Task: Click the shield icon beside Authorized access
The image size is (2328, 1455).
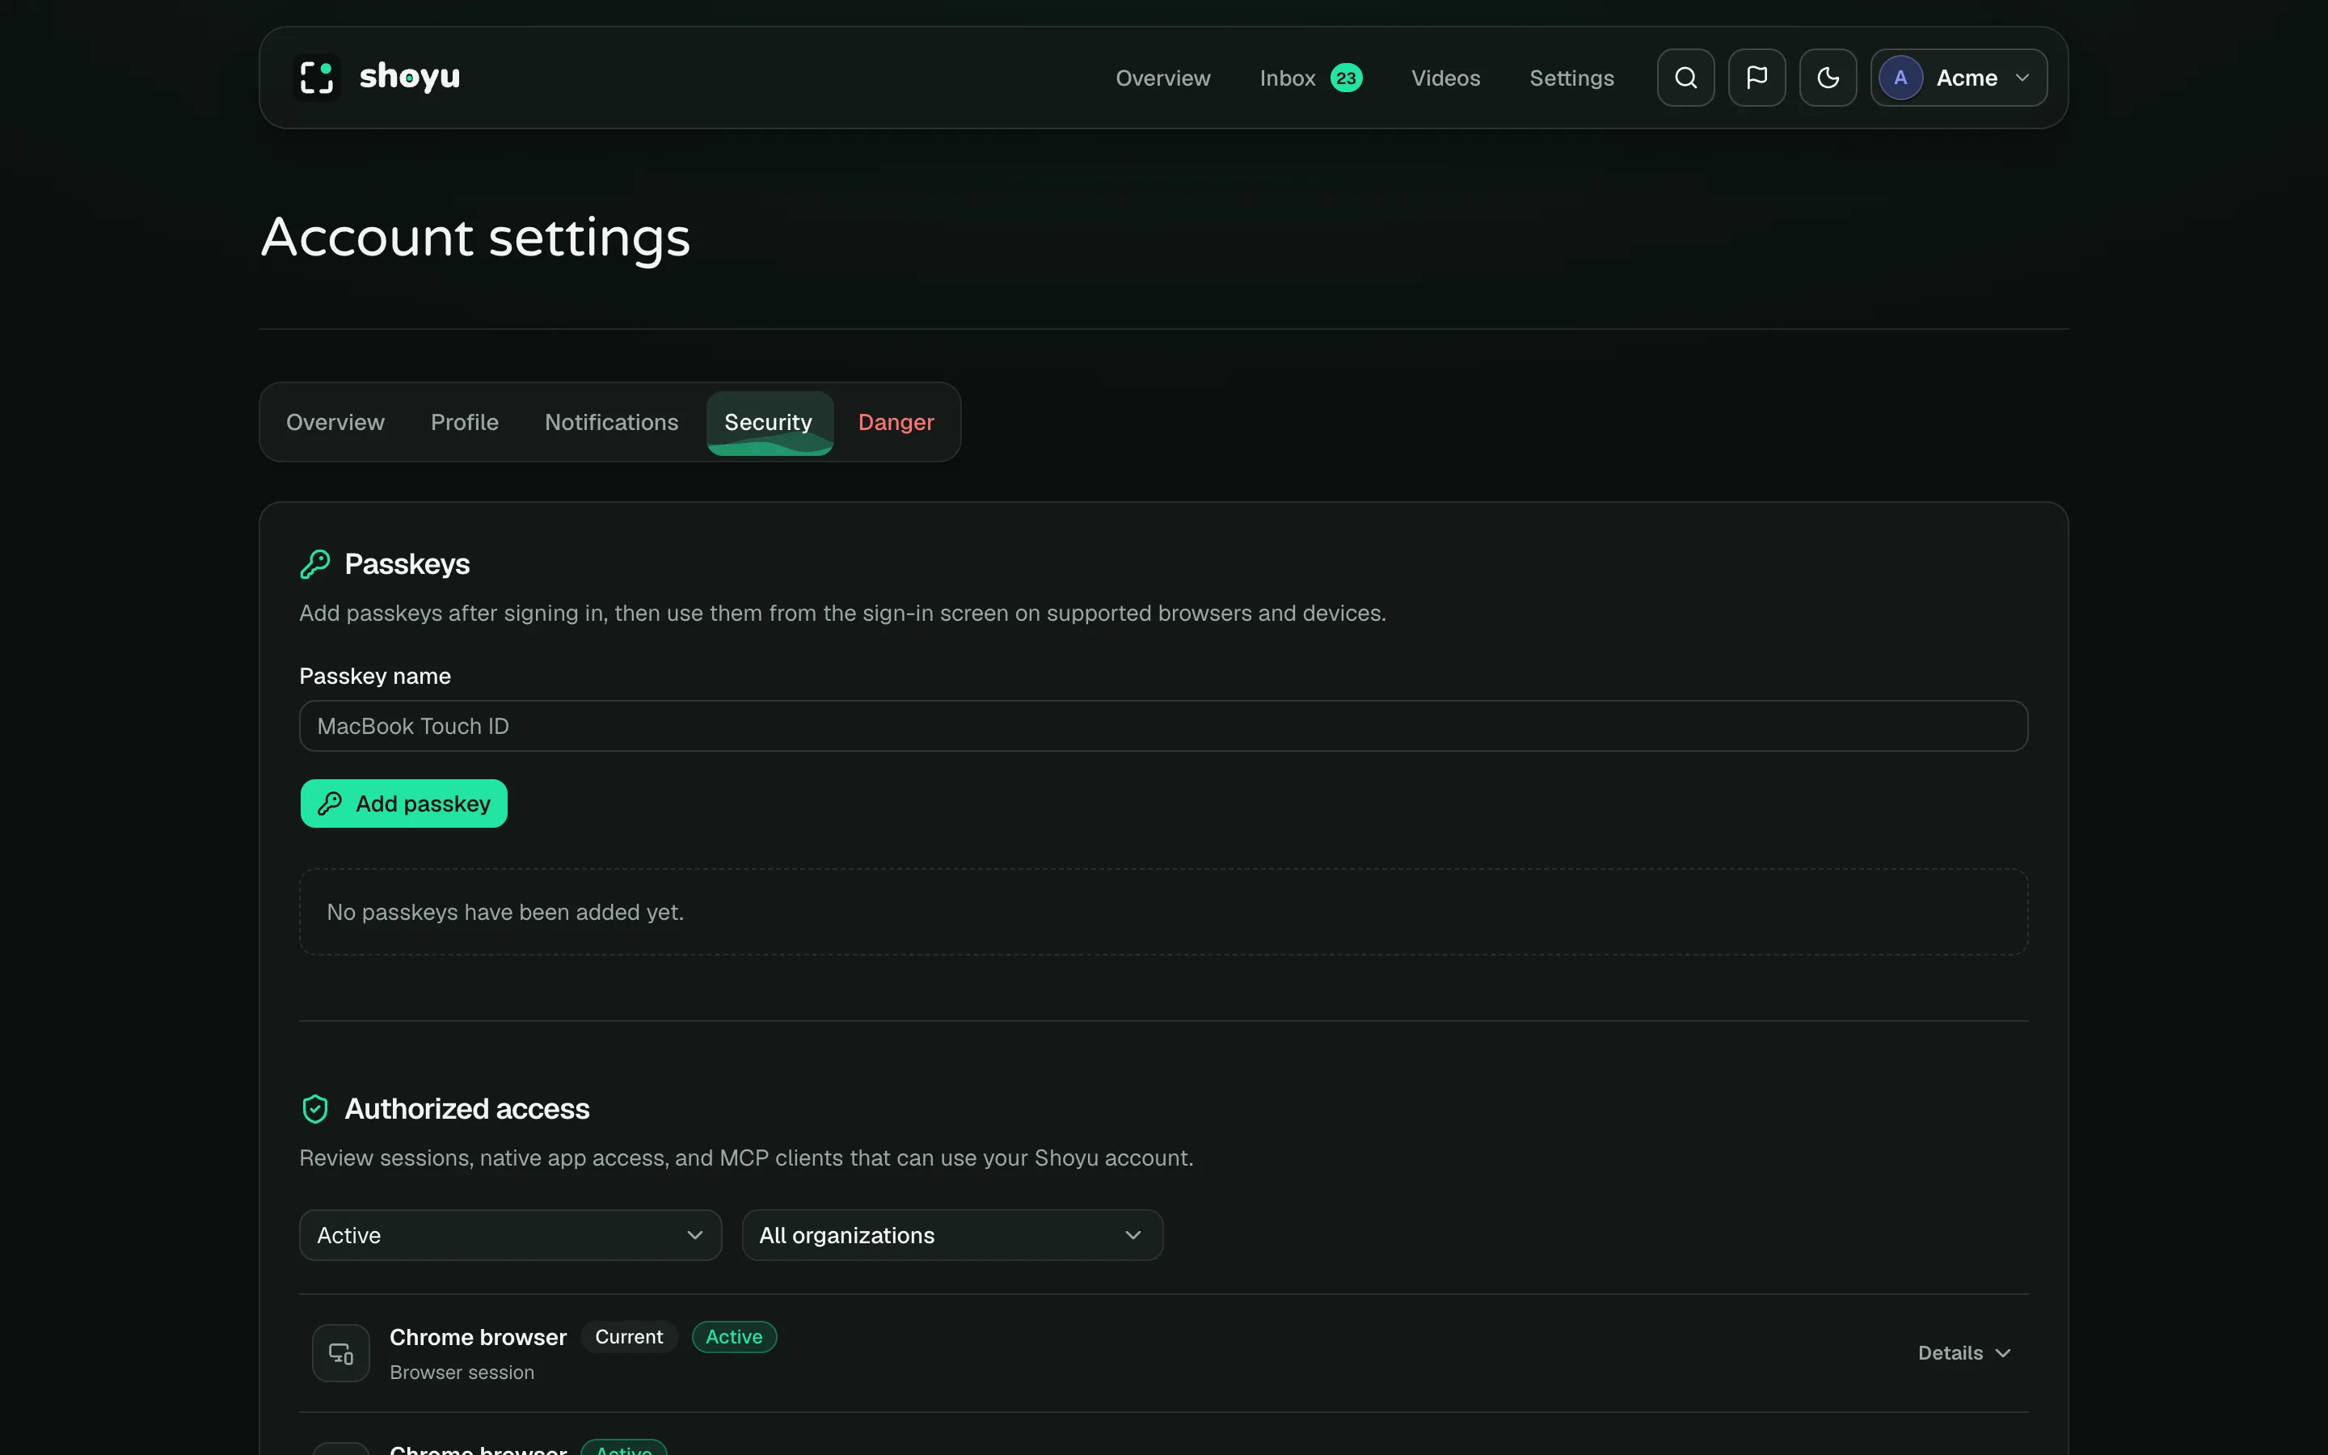Action: click(x=314, y=1108)
